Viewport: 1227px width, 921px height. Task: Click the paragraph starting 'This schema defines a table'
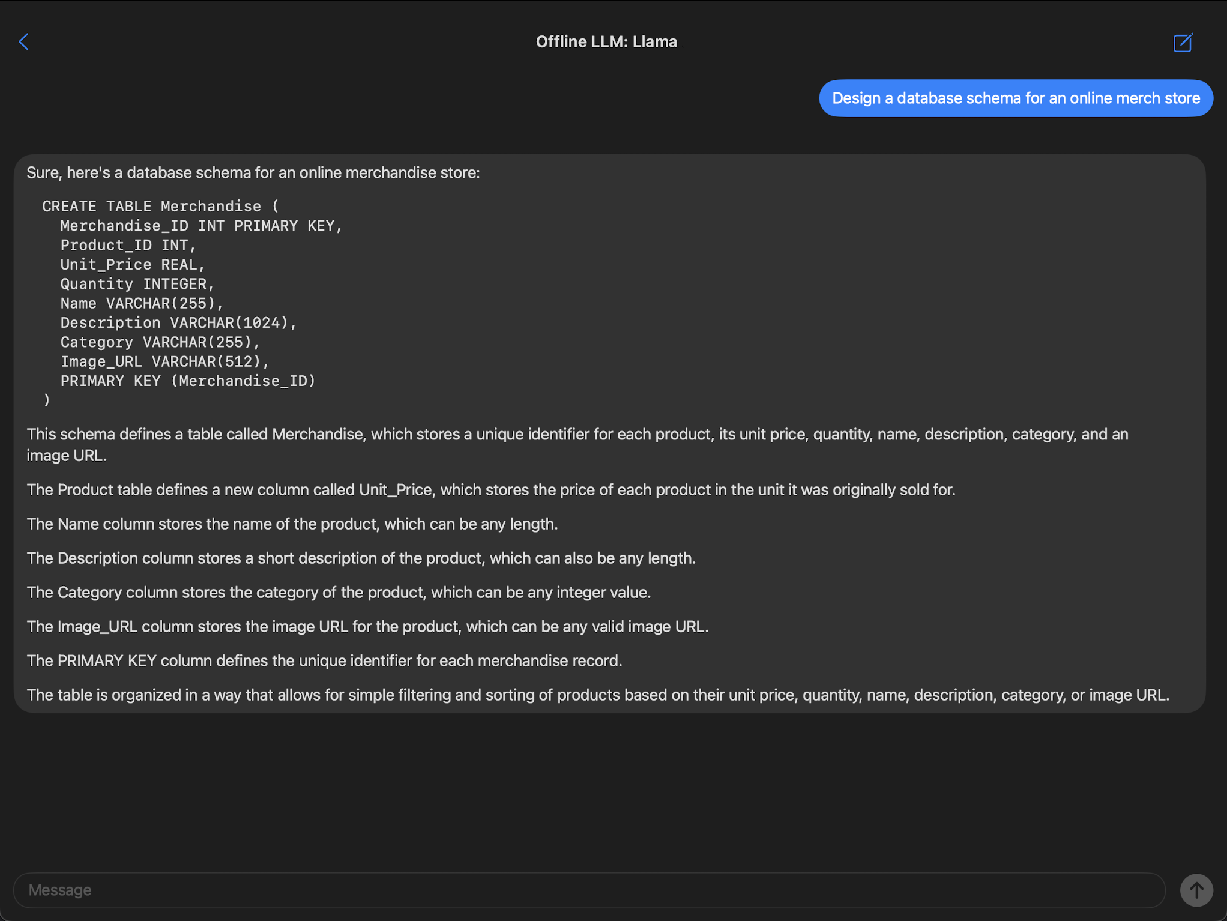click(577, 445)
